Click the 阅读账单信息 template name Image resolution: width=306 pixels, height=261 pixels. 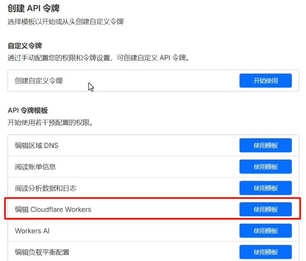tap(35, 167)
